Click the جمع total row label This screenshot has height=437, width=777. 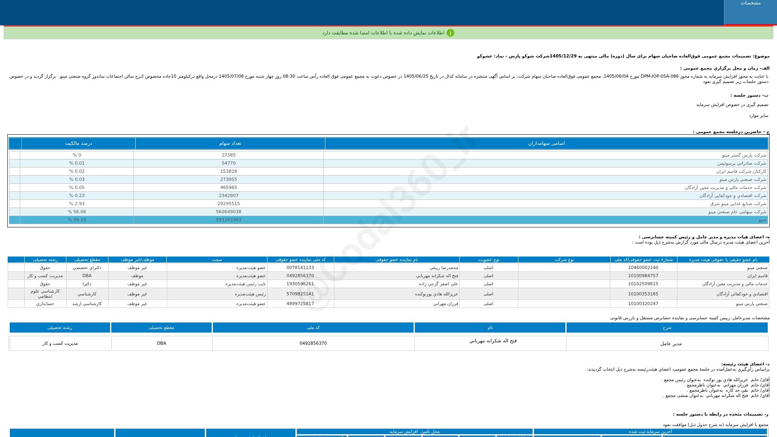coord(762,220)
